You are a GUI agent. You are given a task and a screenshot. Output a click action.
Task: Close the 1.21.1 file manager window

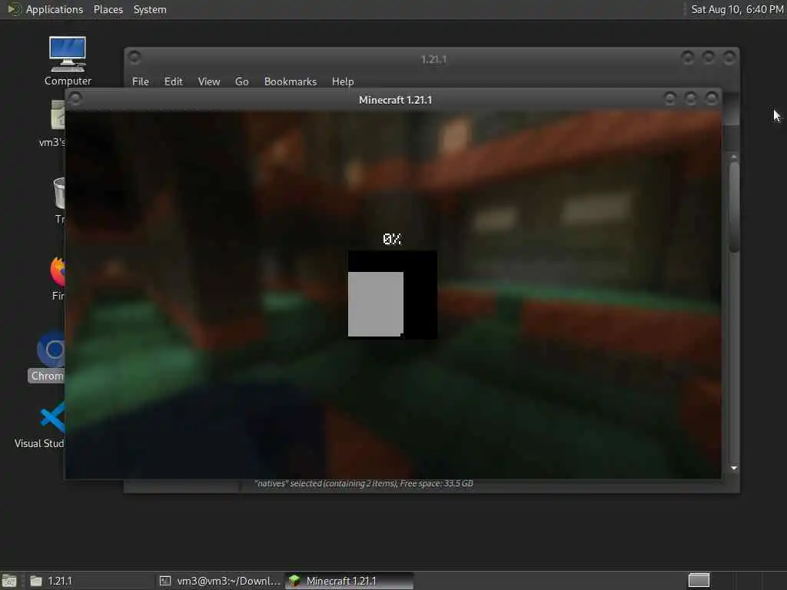pos(729,58)
